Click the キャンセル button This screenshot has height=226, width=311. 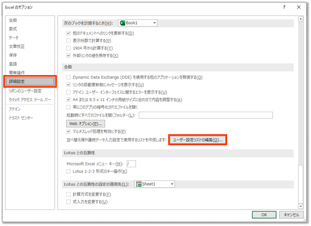[291, 215]
